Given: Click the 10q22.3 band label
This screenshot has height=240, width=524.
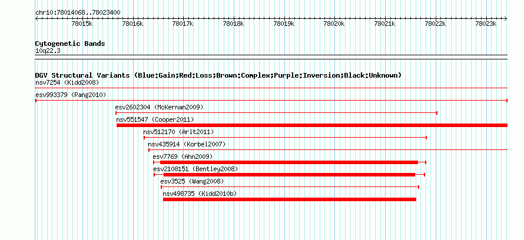Looking at the screenshot, I should (48, 51).
